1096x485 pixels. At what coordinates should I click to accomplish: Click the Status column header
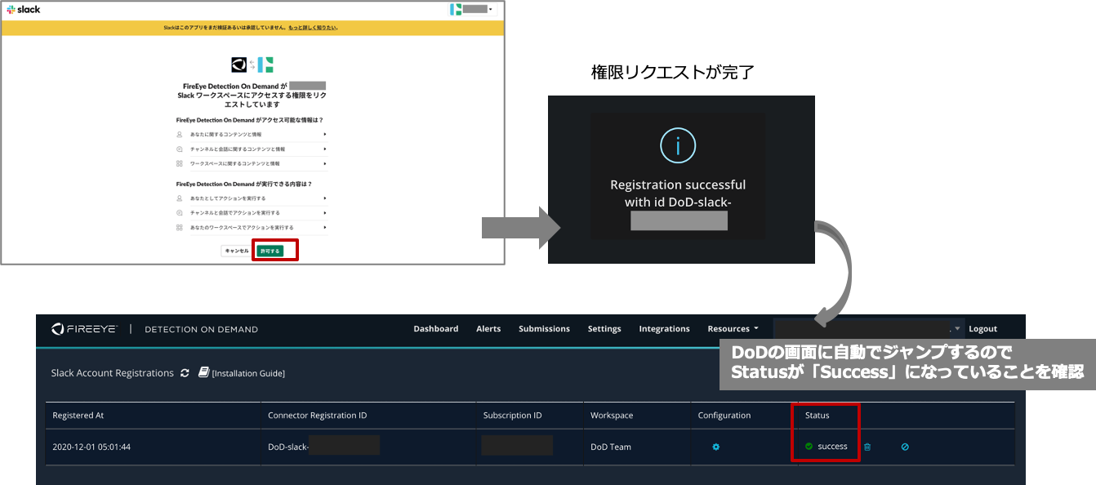[x=817, y=416]
